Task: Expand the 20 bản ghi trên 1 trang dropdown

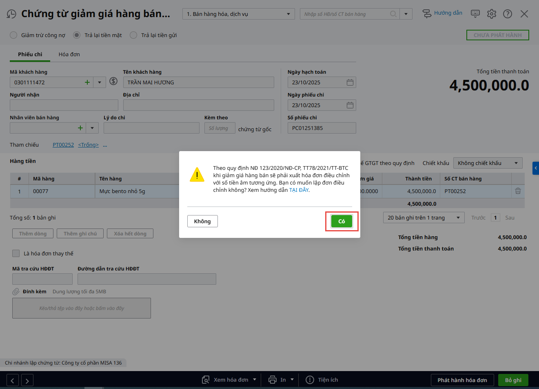Action: coord(424,218)
